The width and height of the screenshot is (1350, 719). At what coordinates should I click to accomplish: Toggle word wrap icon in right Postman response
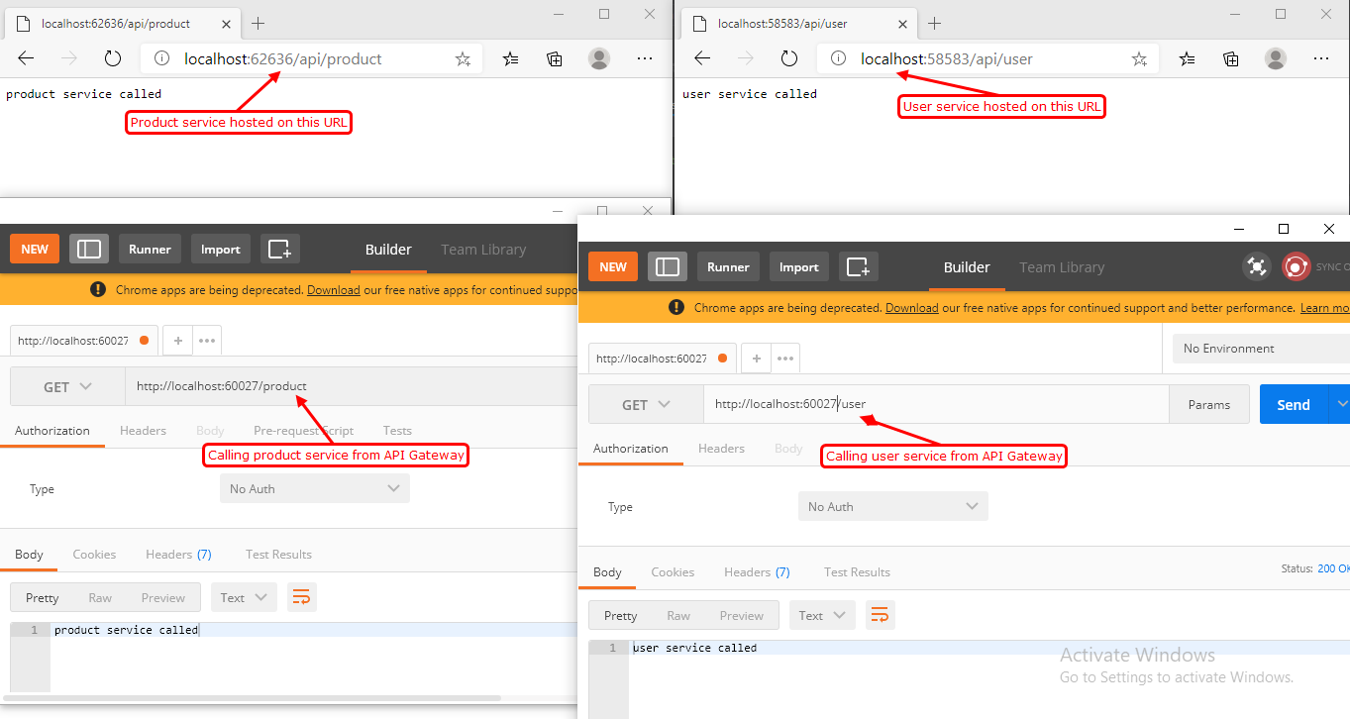pyautogui.click(x=880, y=615)
